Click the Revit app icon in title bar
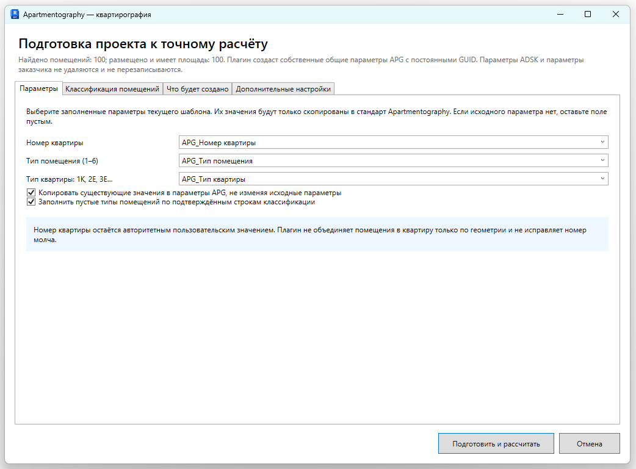This screenshot has height=469, width=636. pos(15,14)
